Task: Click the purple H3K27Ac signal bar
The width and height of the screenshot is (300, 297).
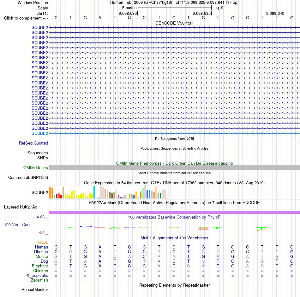Action: [174, 212]
